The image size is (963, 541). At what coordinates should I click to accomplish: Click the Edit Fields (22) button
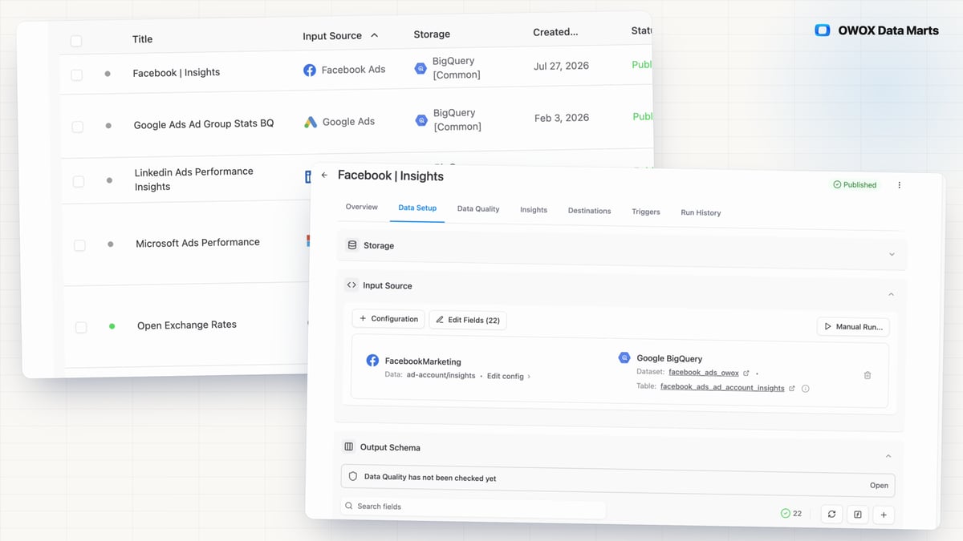(x=468, y=320)
